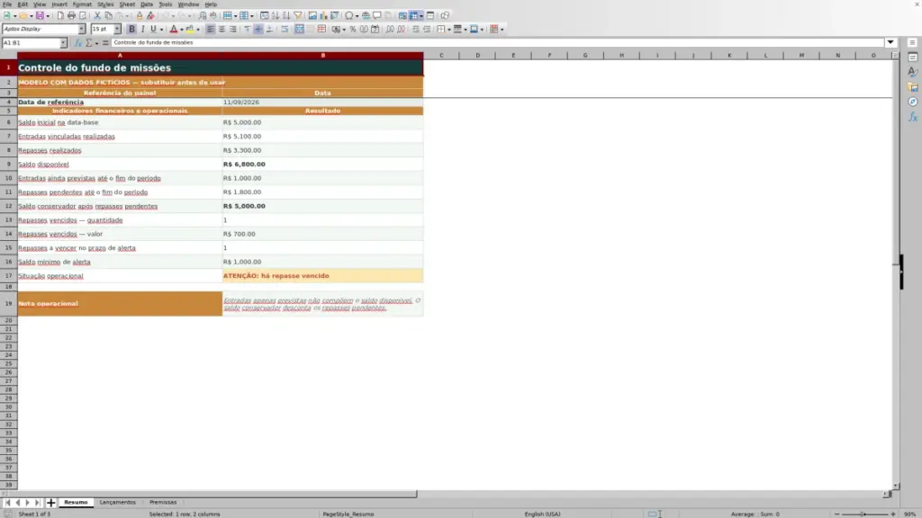Viewport: 922px width, 518px height.
Task: Click the Format as Percent icon
Action: (x=353, y=30)
